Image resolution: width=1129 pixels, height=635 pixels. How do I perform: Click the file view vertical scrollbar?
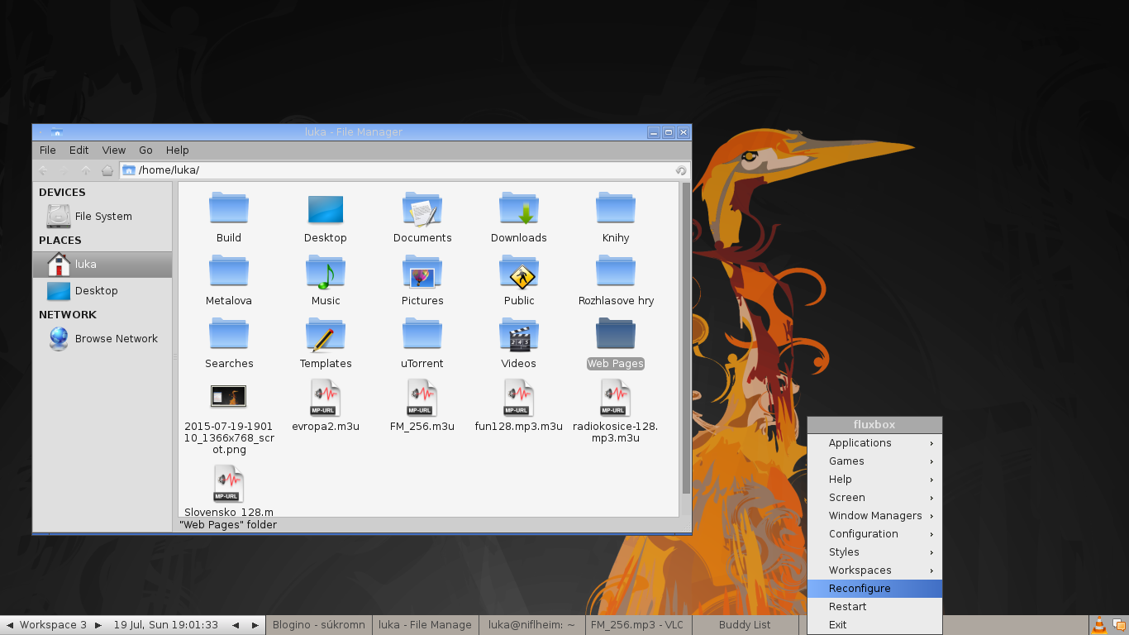pos(685,338)
